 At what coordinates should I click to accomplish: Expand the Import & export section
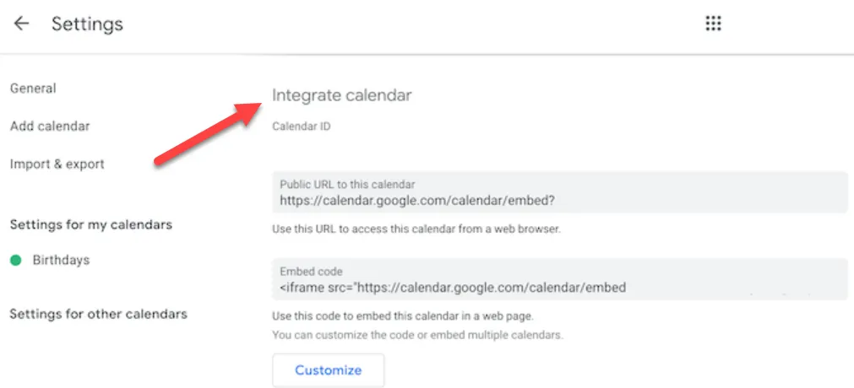(57, 164)
